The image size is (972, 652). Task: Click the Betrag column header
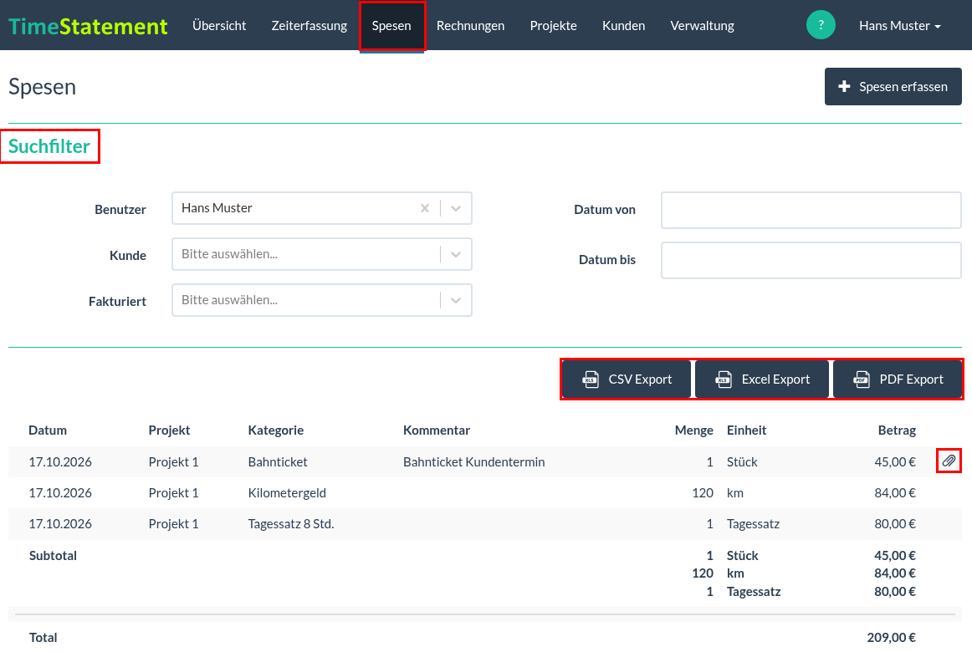pyautogui.click(x=897, y=430)
